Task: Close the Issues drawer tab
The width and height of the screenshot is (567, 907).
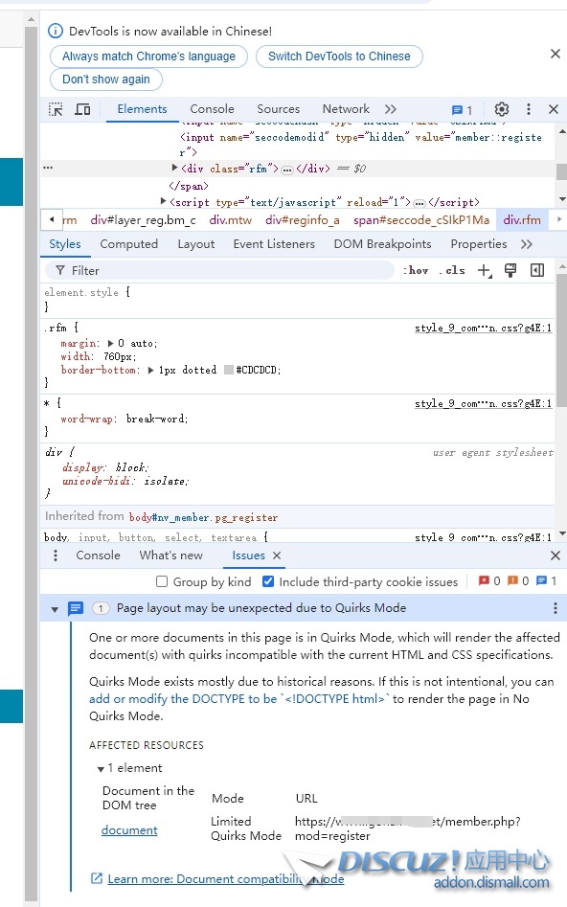Action: (277, 556)
